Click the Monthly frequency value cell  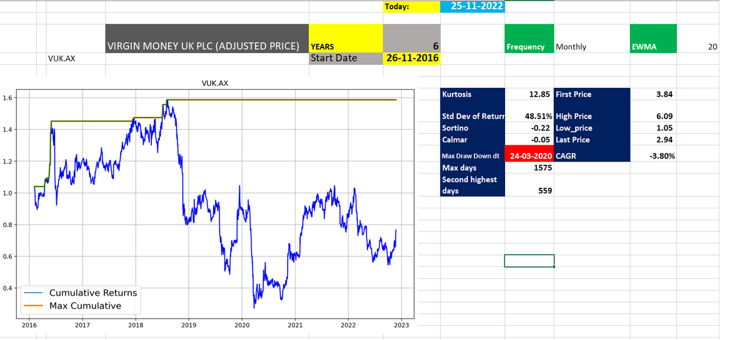pyautogui.click(x=591, y=47)
